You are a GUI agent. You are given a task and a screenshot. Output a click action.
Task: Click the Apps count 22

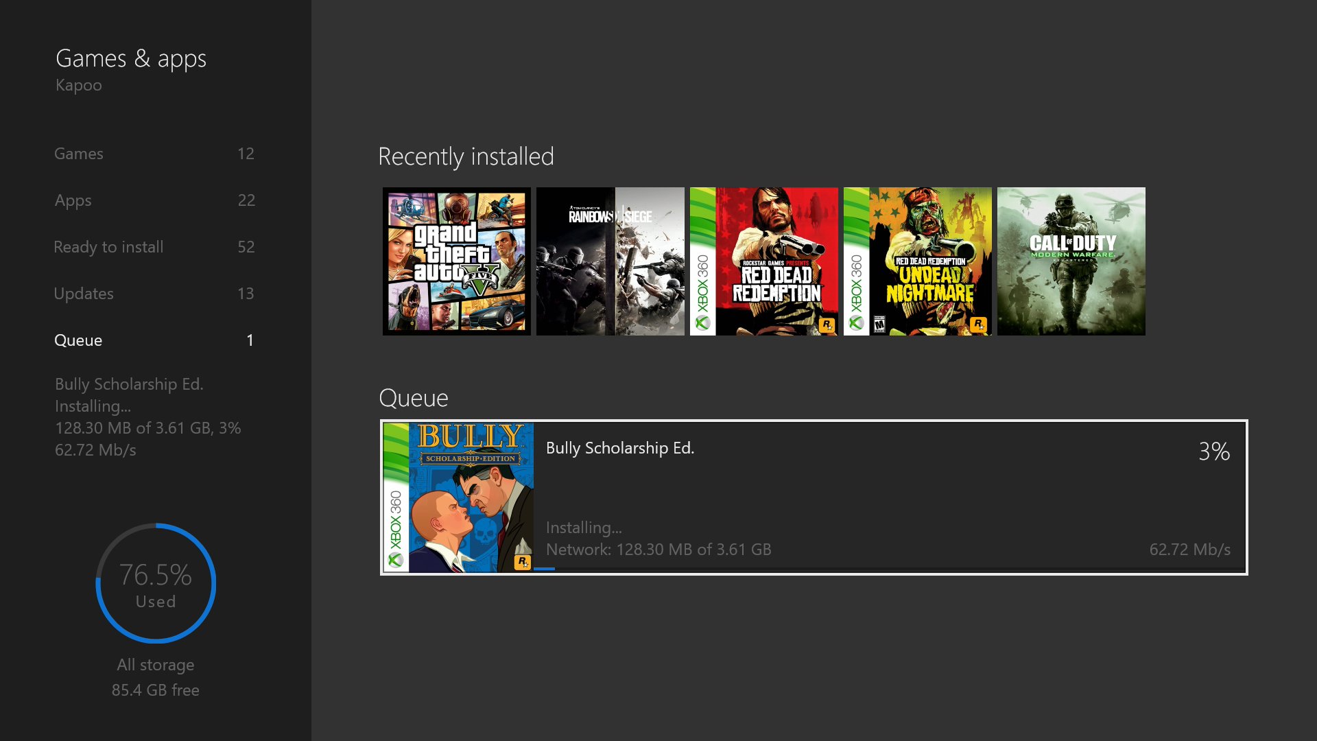246,200
